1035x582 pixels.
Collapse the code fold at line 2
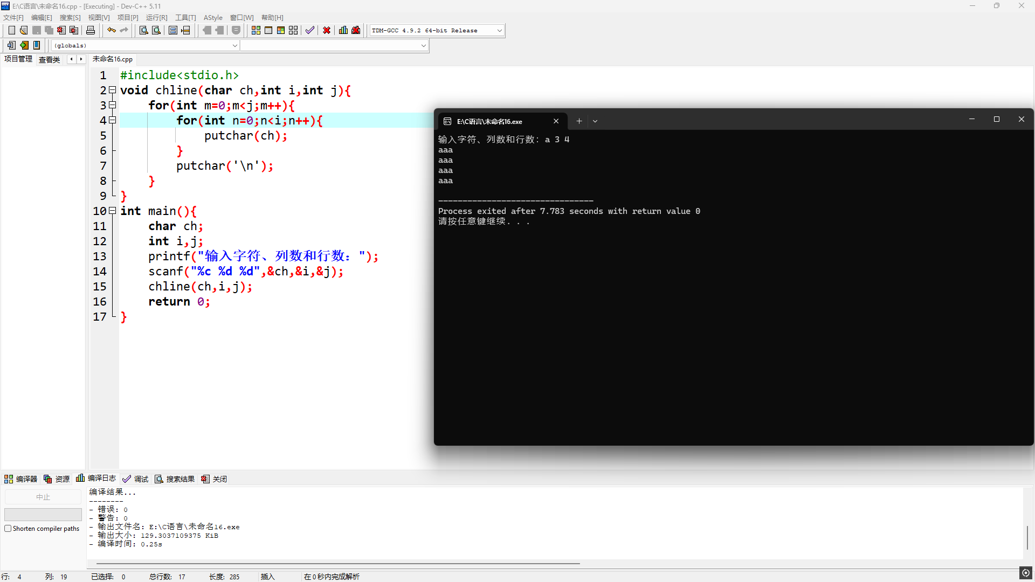[x=112, y=90]
